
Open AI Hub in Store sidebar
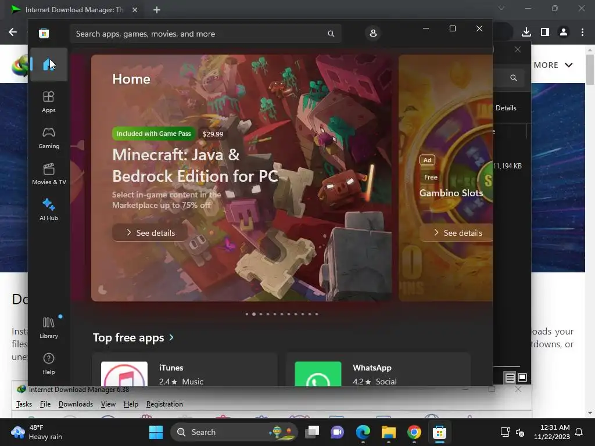(49, 210)
